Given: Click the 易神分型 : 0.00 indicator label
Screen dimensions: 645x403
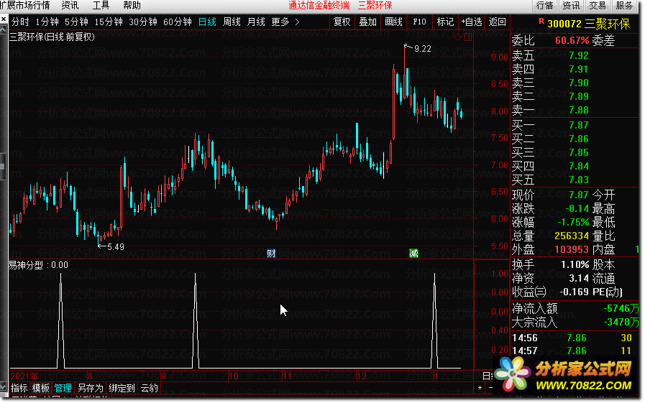Looking at the screenshot, I should point(38,265).
